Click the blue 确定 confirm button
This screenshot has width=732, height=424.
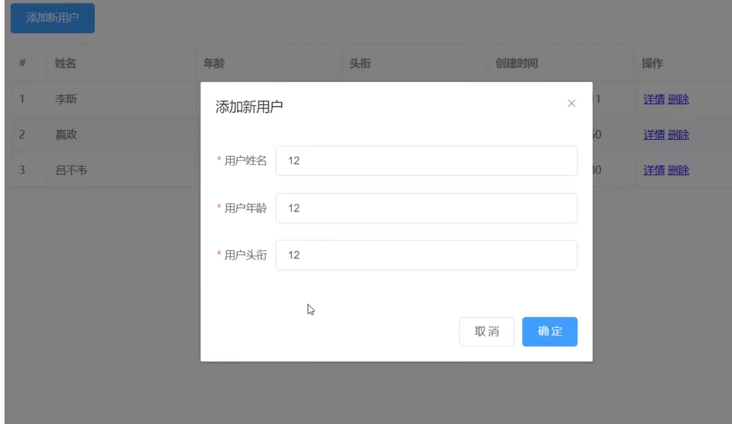pyautogui.click(x=550, y=332)
